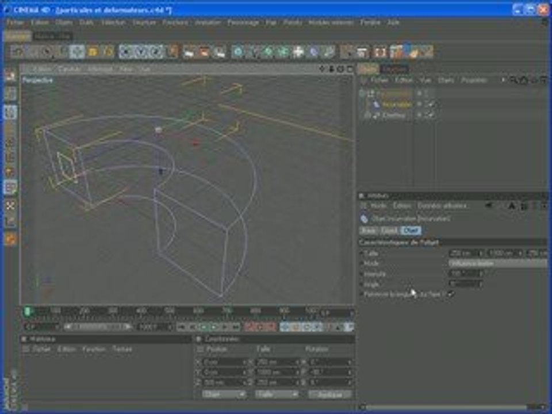Toggle the position keying timeline button
Screen dimensions: 552x414
click(285, 327)
